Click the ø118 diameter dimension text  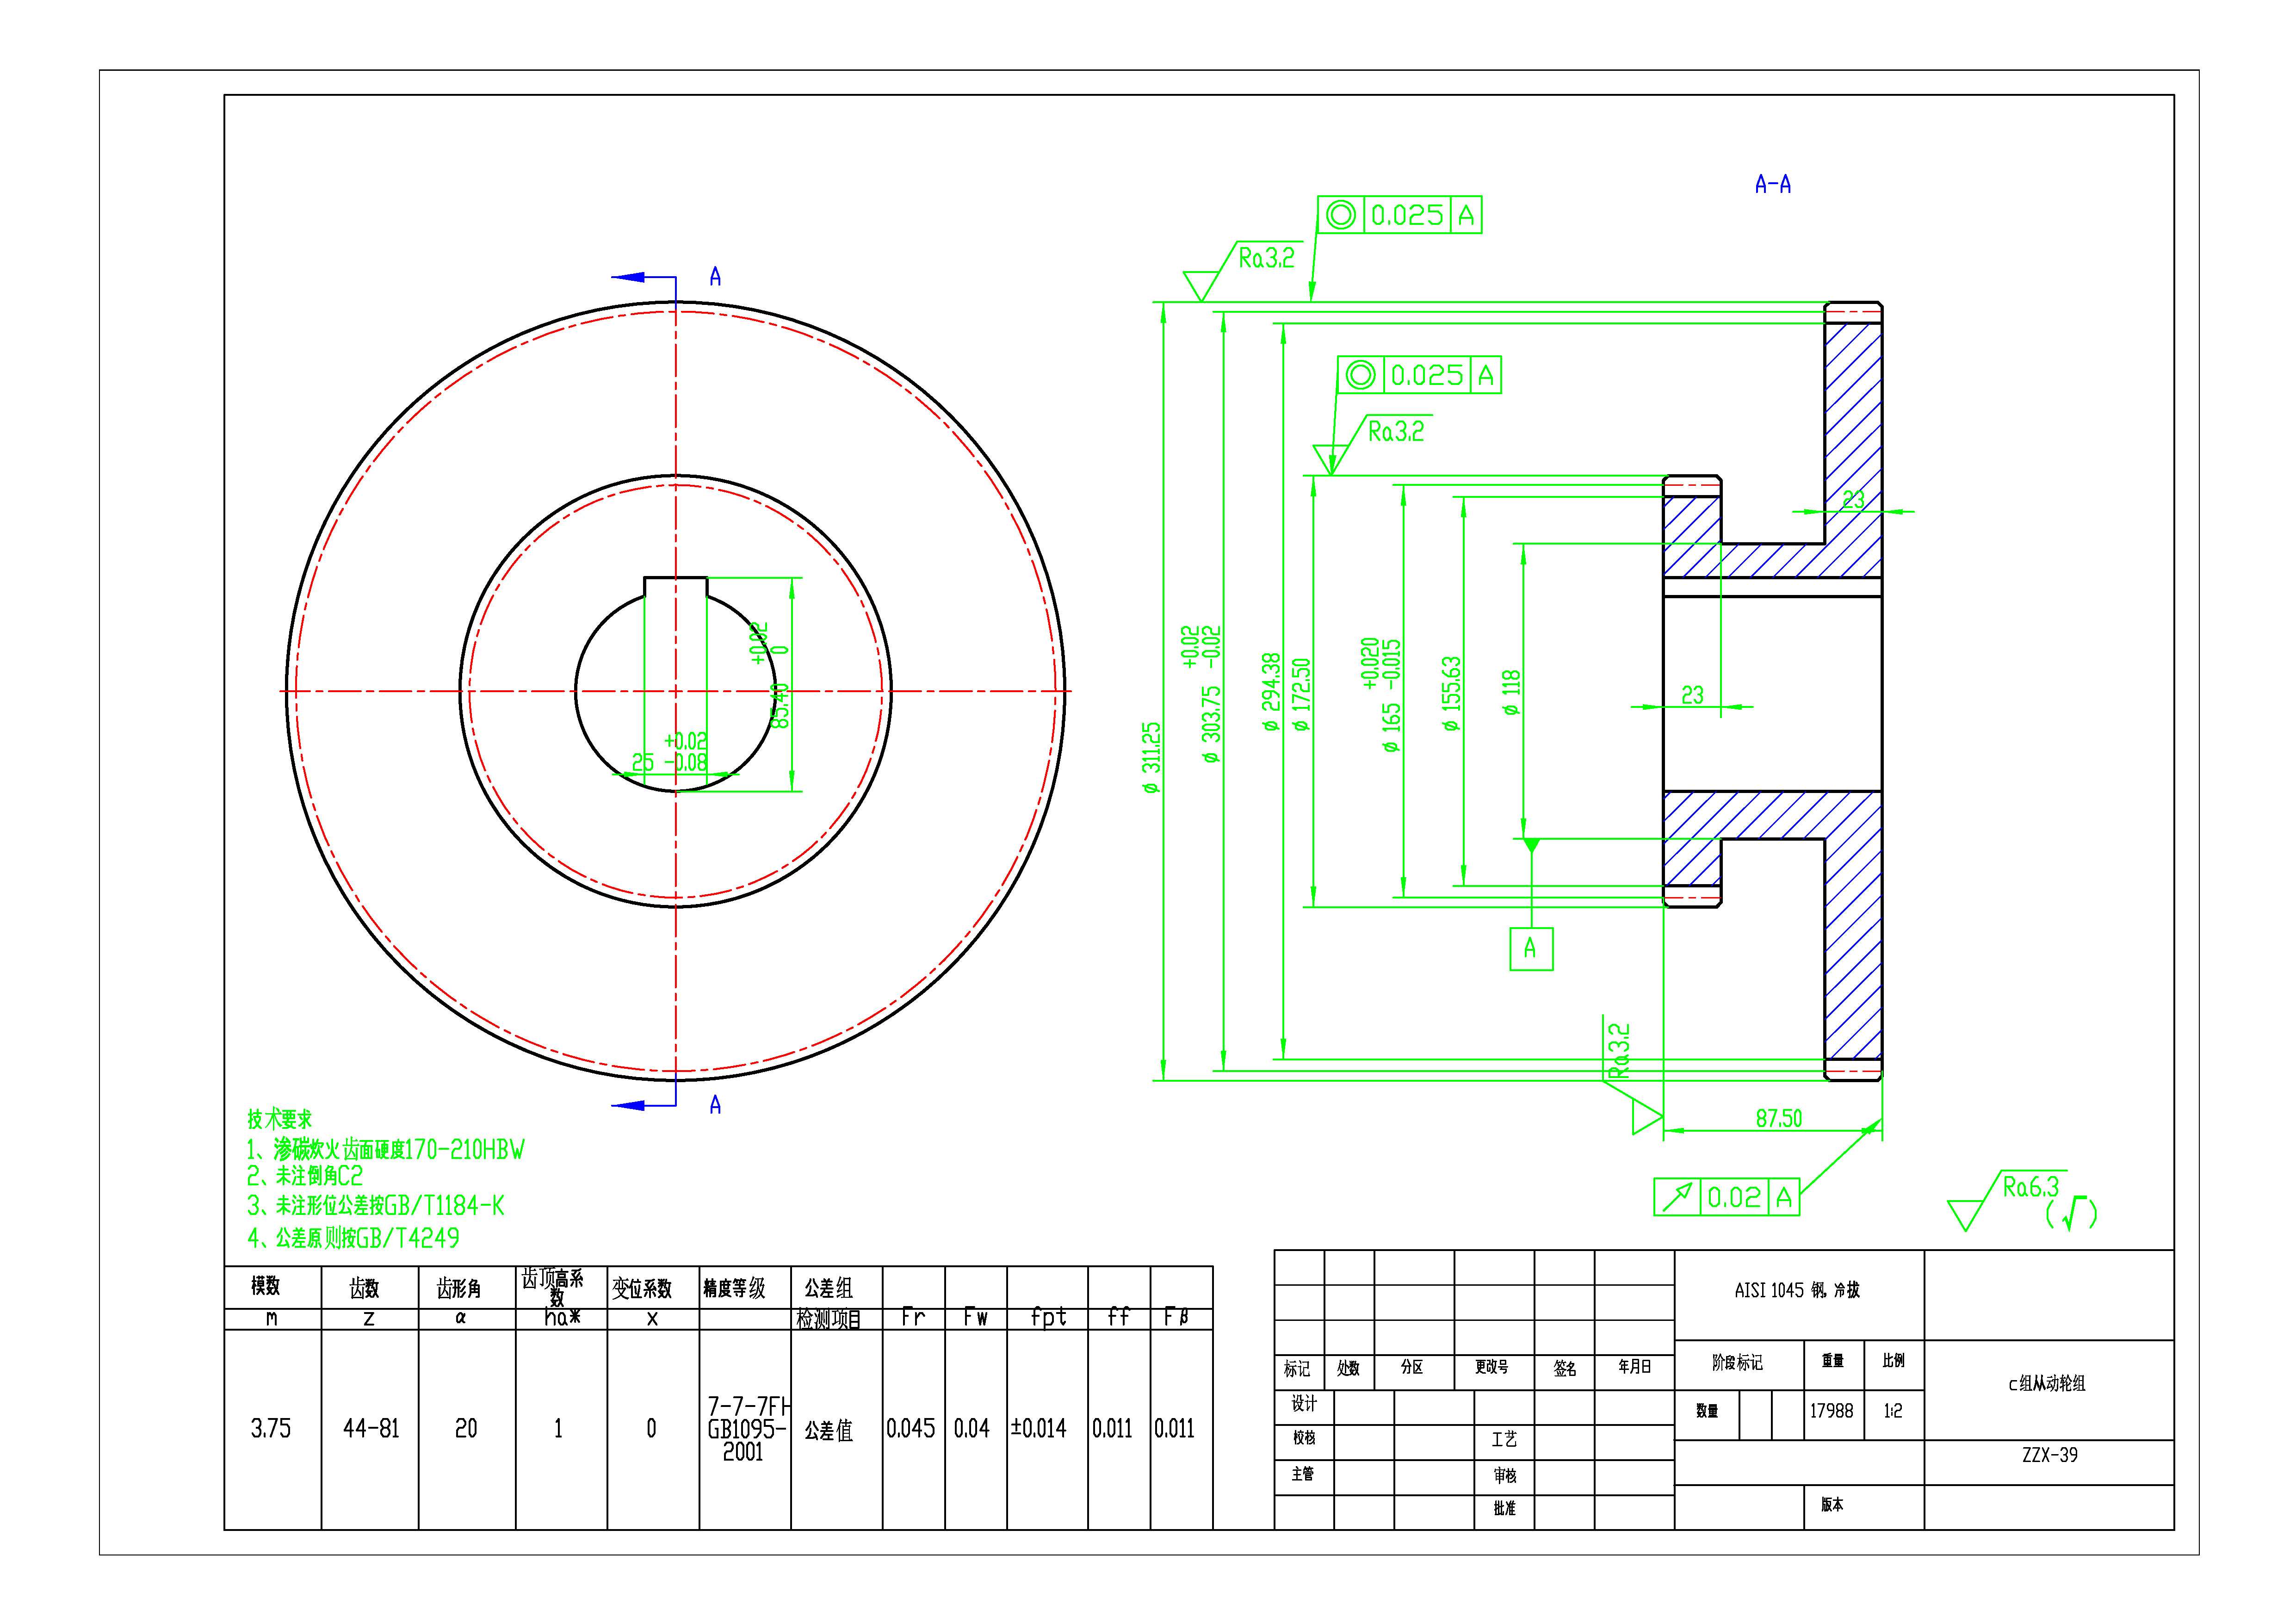point(1511,692)
